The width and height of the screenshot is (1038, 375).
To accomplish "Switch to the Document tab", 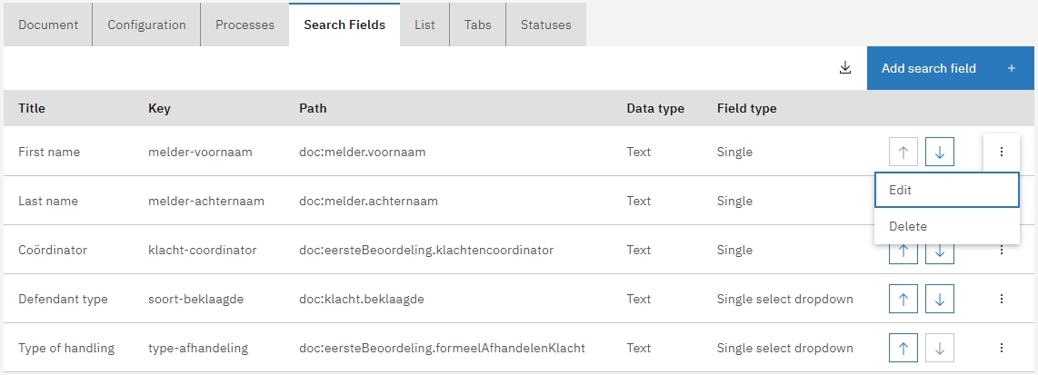I will (x=48, y=25).
